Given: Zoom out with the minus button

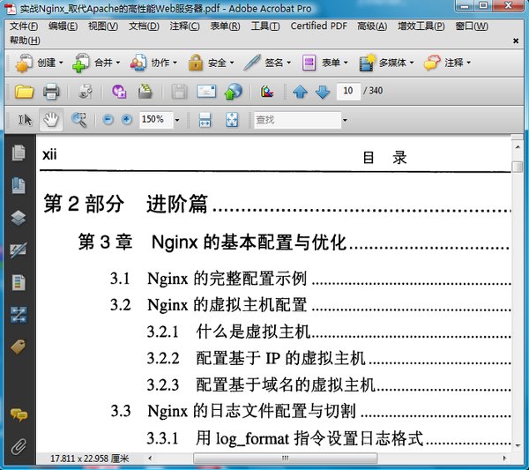Looking at the screenshot, I should pos(108,119).
